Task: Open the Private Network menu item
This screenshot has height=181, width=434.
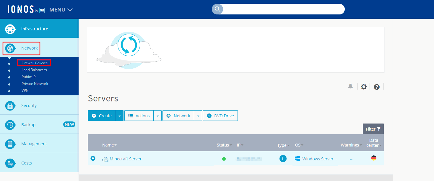Action: [35, 84]
